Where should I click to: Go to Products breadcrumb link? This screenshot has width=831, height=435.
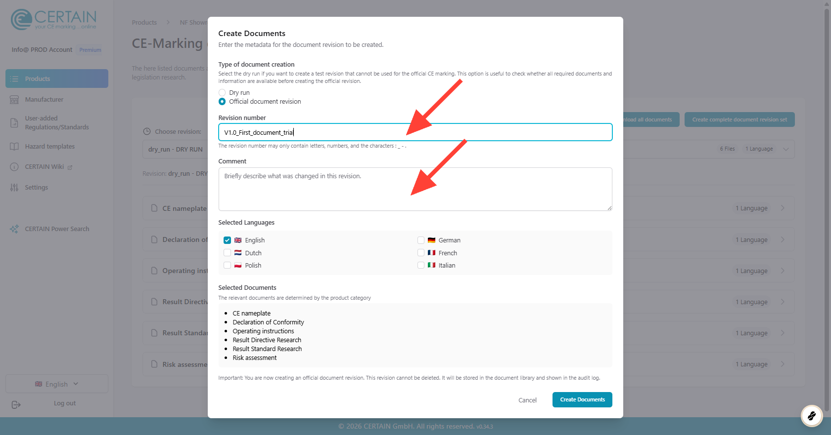pos(144,23)
